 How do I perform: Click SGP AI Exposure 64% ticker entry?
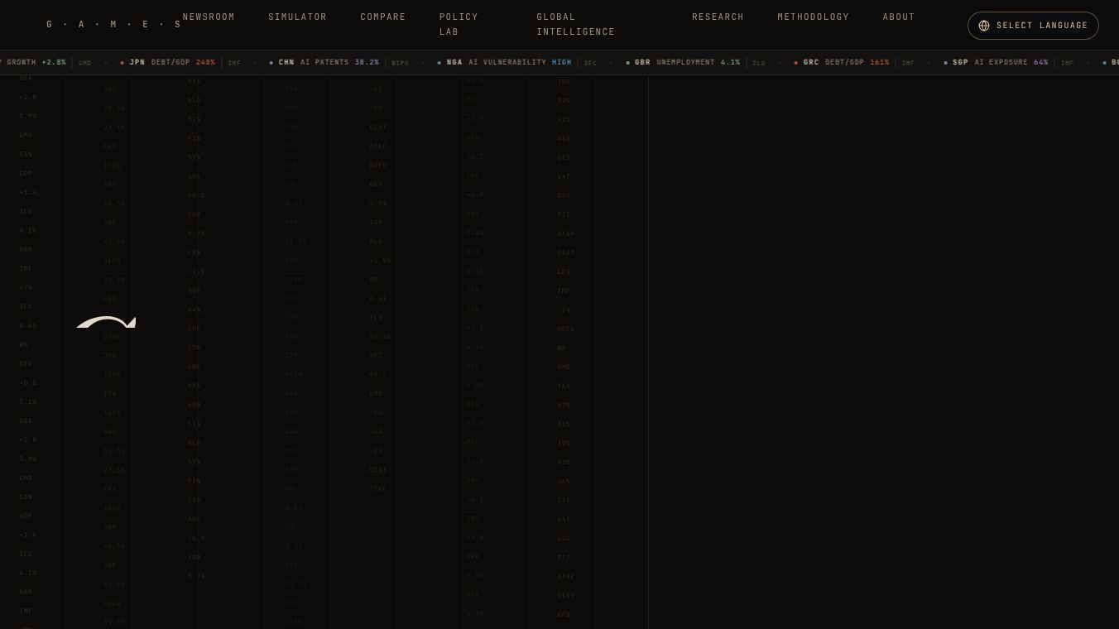click(1008, 63)
